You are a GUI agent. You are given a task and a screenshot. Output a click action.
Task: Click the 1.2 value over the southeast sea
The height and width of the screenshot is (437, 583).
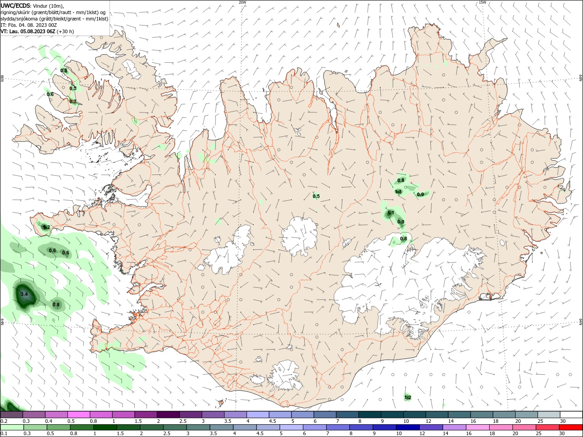[408, 397]
